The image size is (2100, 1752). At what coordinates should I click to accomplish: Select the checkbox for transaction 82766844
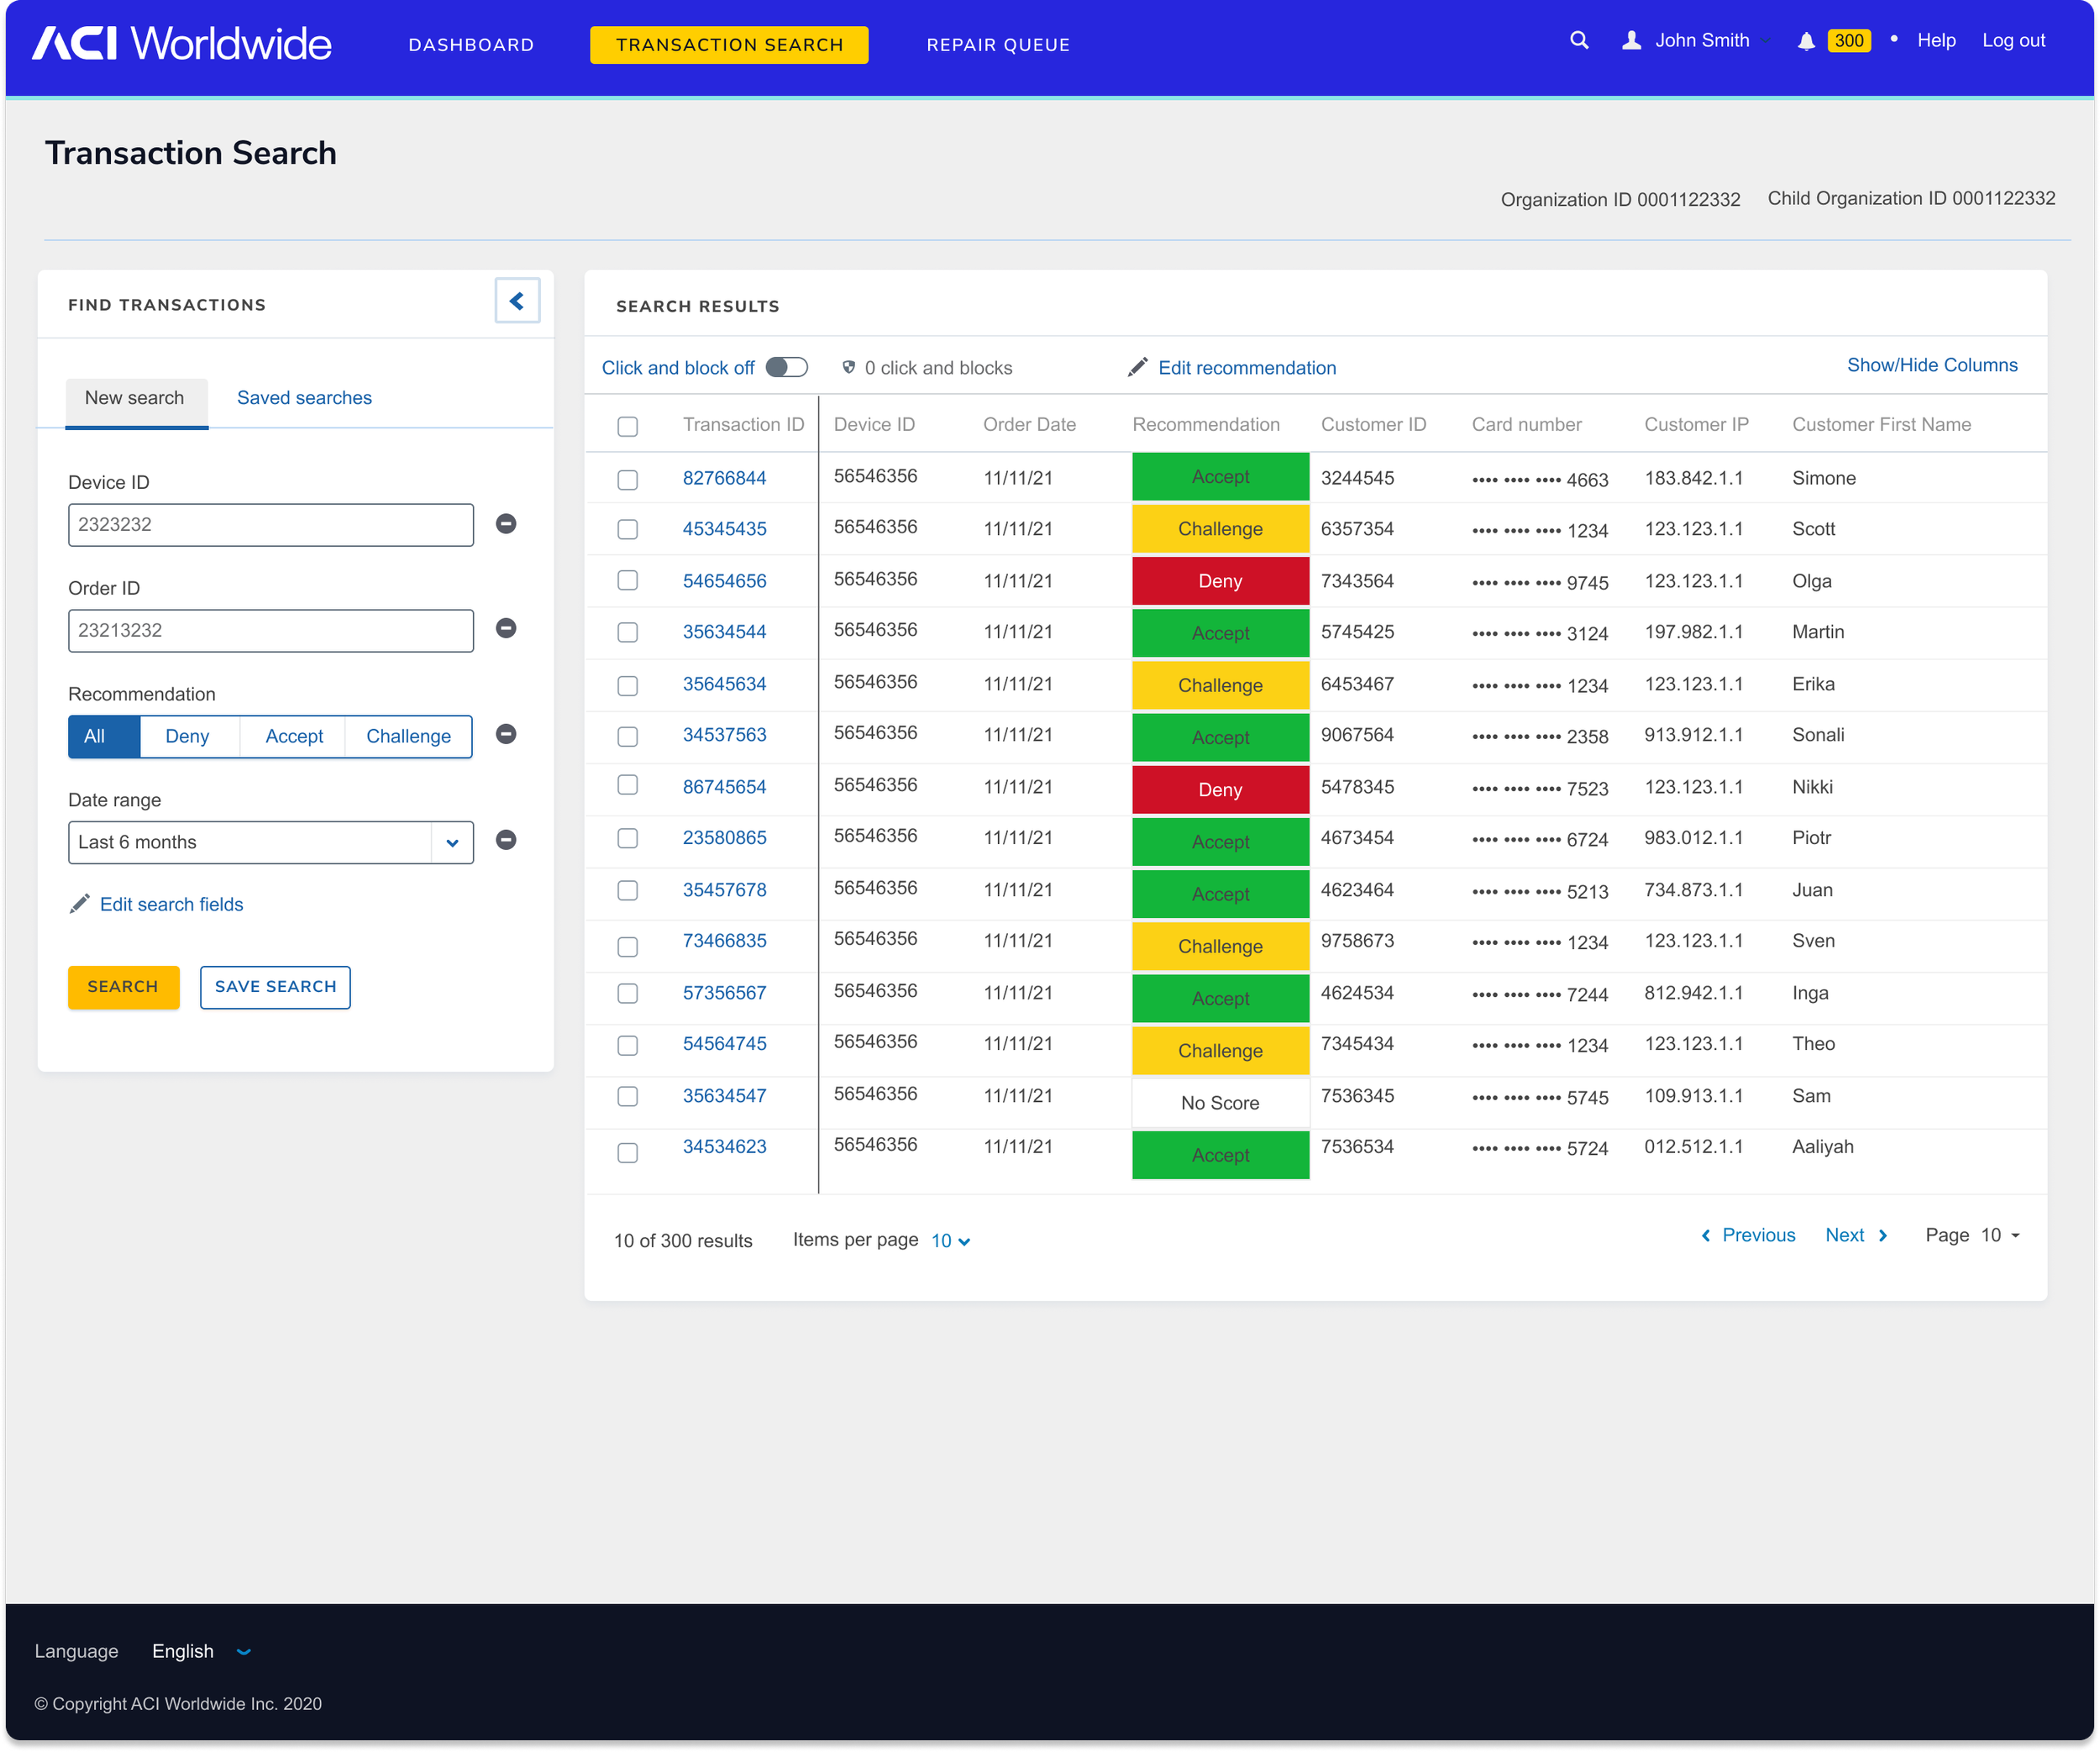(x=627, y=479)
